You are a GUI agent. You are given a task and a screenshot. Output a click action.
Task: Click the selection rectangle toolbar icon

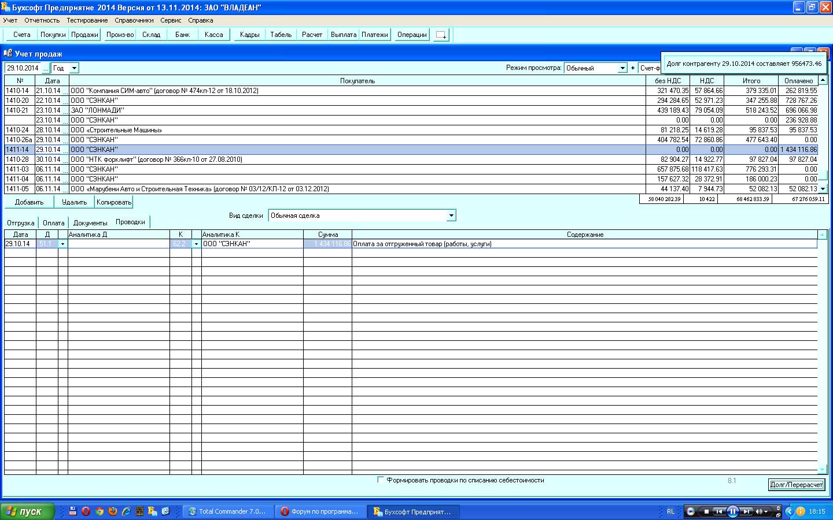[441, 35]
